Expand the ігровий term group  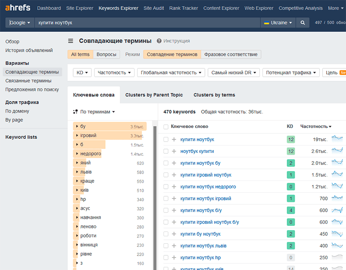point(77,135)
